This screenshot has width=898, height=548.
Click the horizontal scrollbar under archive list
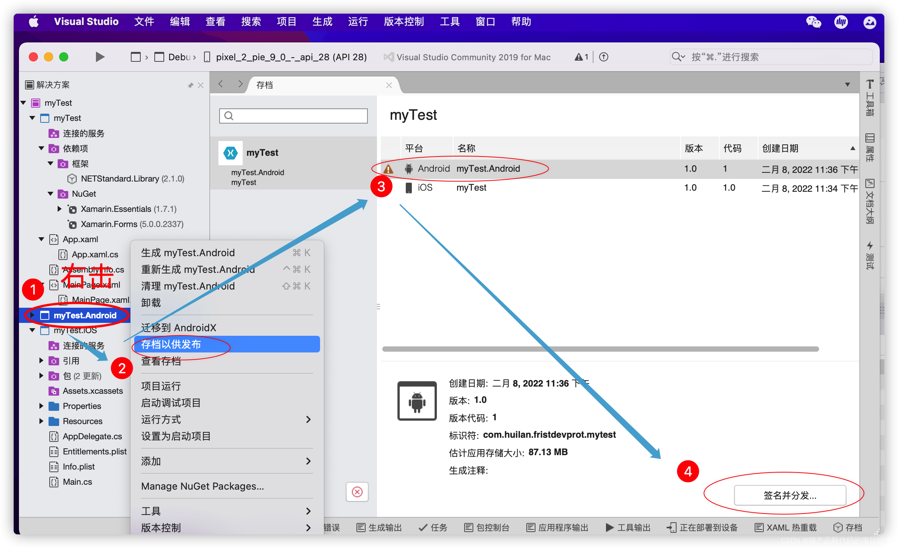(600, 349)
